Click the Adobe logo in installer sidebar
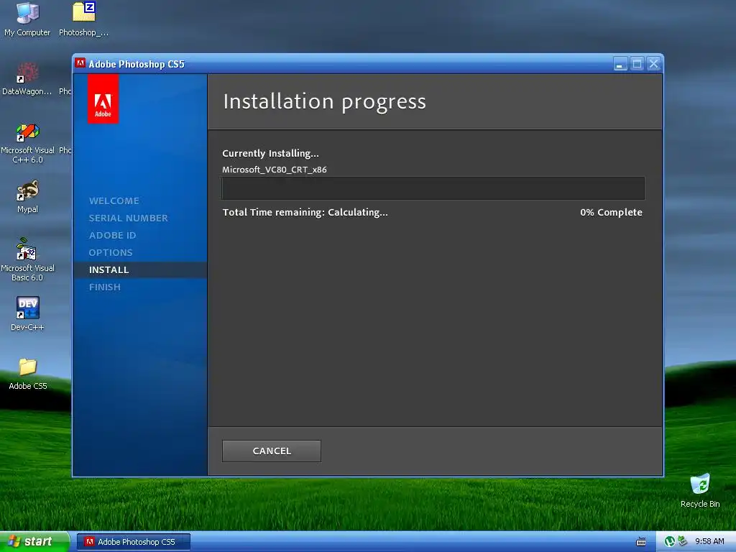Viewport: 736px width, 552px height. 103,99
